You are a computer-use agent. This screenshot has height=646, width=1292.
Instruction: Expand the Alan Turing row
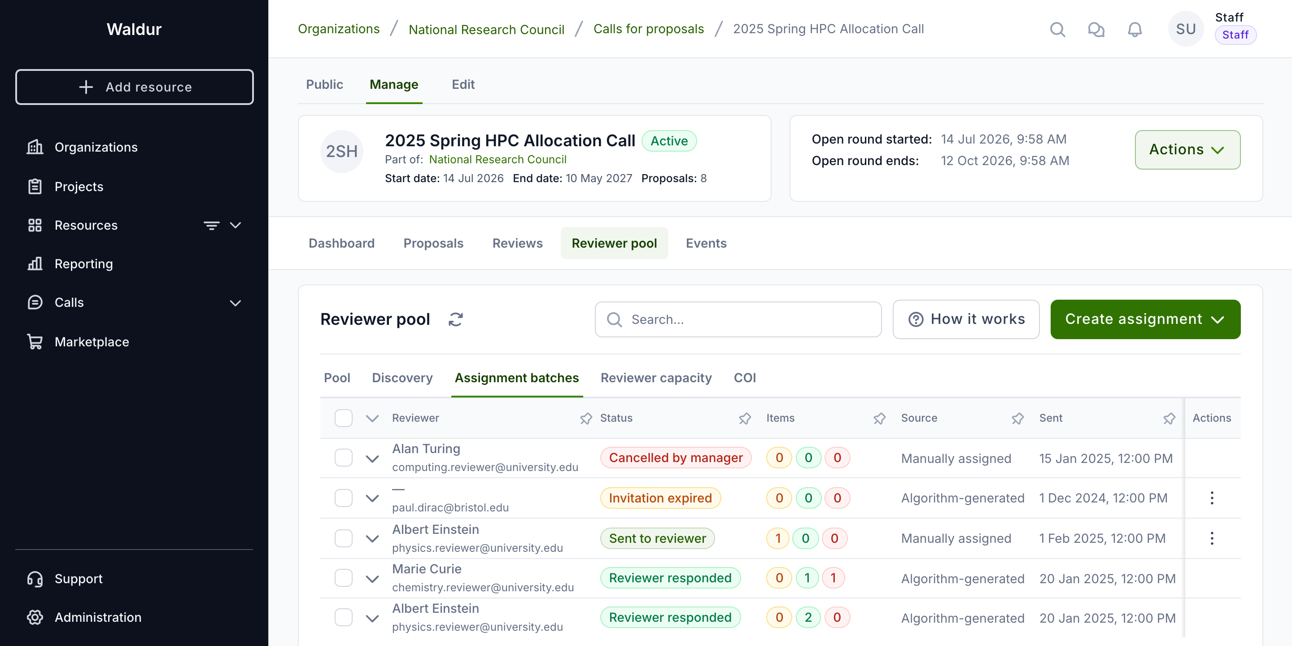coord(372,458)
